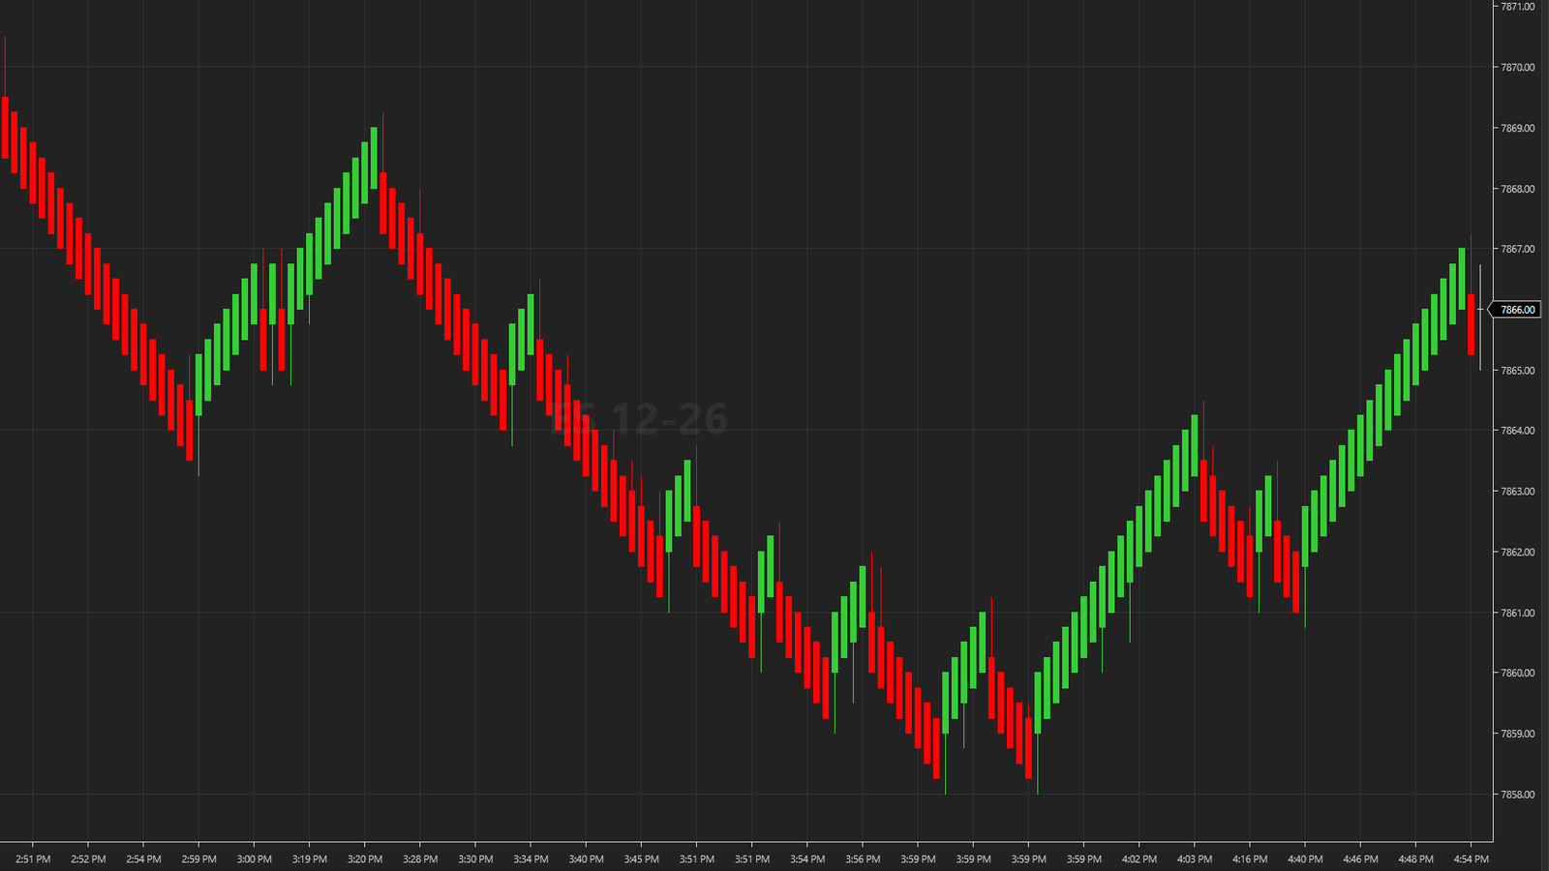Click the 3:20 PM time label

[x=365, y=859]
